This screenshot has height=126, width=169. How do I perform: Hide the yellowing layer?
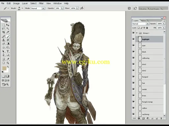tap(133, 58)
